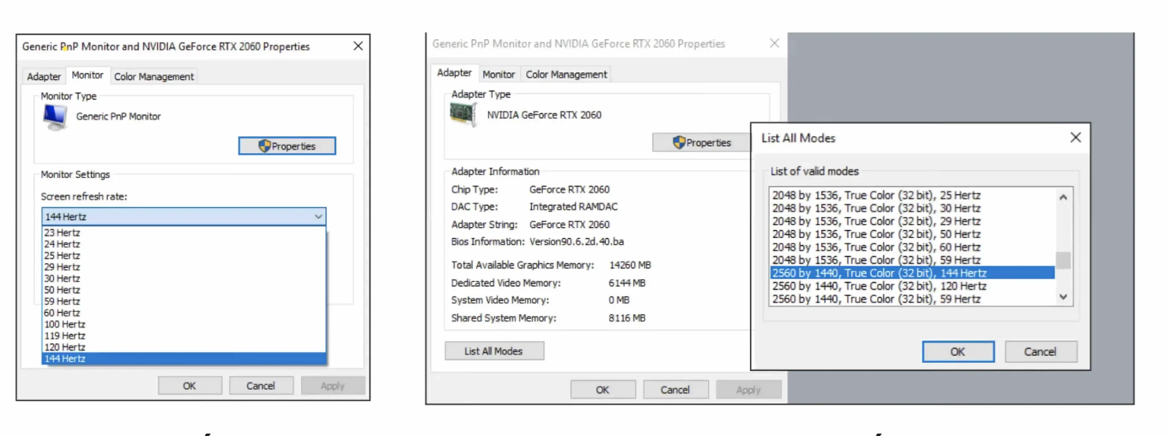
Task: Select mode 2048 by 1536, 50 Hertz
Action: (912, 234)
